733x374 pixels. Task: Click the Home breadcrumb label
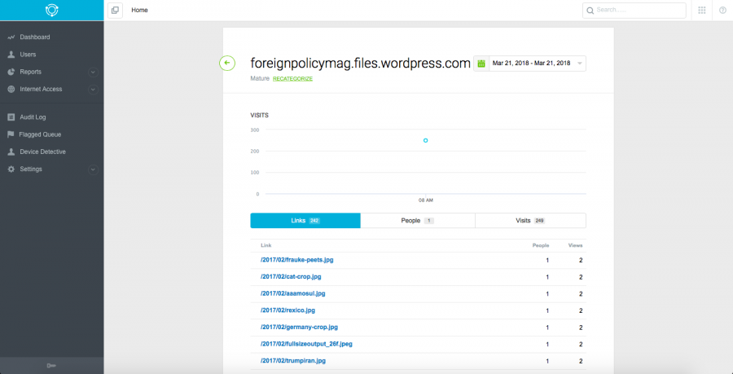tap(139, 11)
